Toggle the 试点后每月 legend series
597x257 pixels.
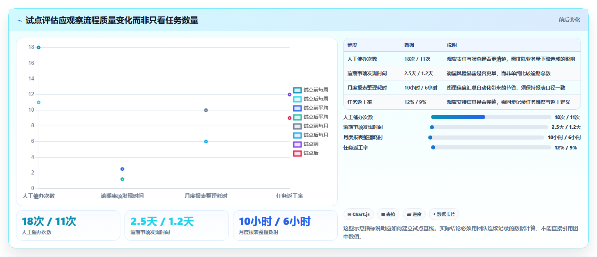click(311, 135)
